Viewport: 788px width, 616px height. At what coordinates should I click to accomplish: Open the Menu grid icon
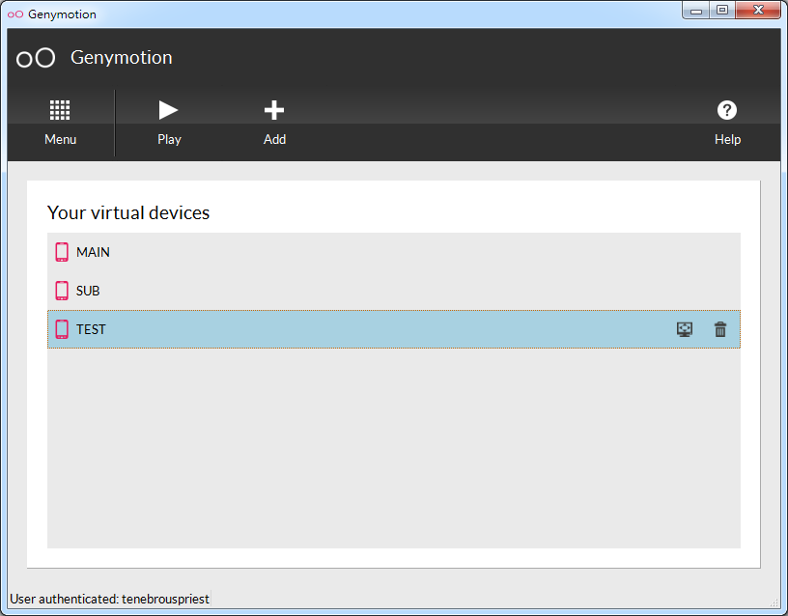[x=60, y=110]
